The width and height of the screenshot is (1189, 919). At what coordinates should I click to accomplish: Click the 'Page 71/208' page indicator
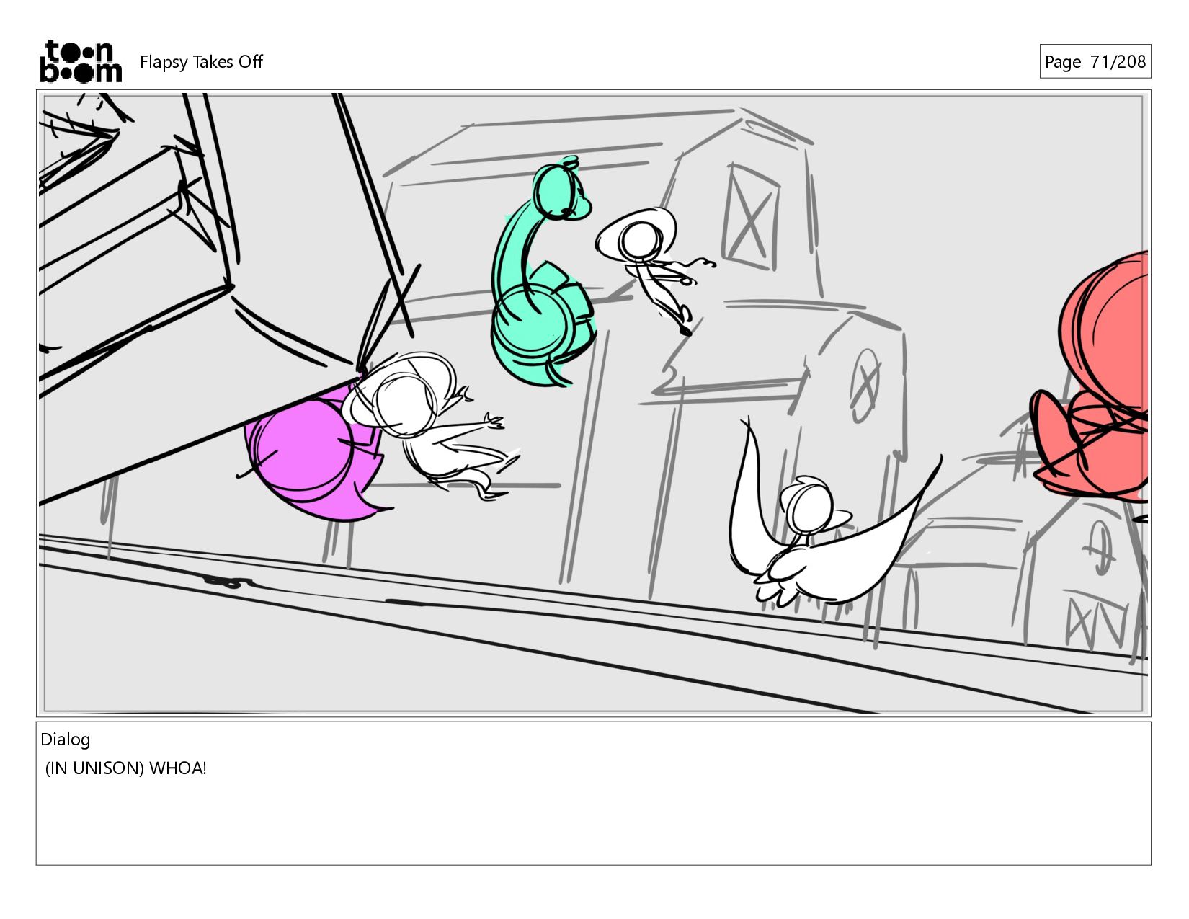(1095, 61)
